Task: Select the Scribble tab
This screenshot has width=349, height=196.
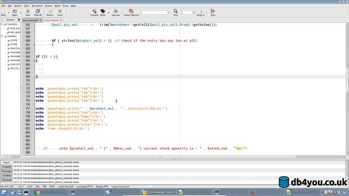Action: [7, 175]
